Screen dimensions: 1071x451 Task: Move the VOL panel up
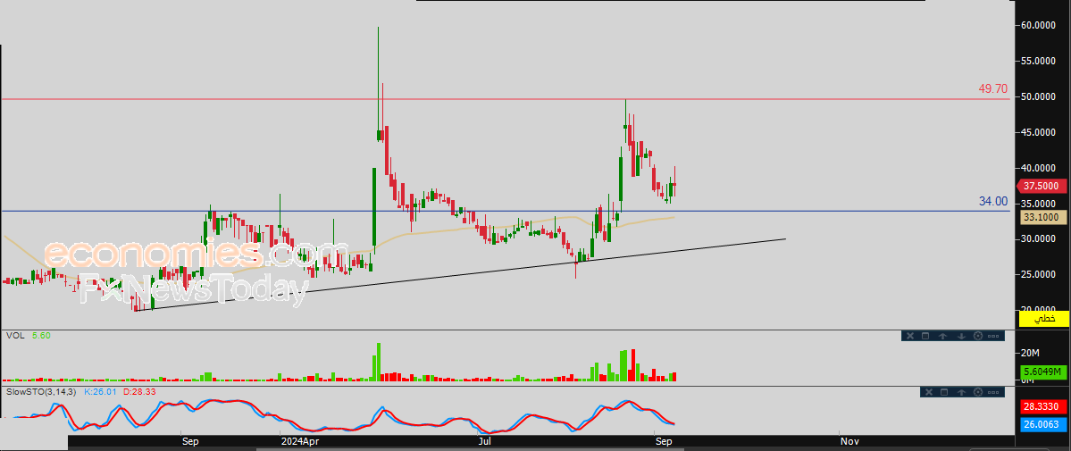(x=943, y=336)
